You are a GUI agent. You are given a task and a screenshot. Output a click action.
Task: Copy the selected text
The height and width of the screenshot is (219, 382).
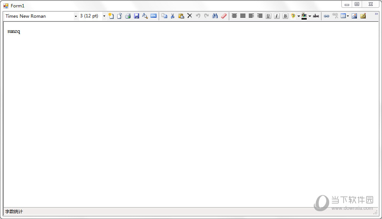165,16
